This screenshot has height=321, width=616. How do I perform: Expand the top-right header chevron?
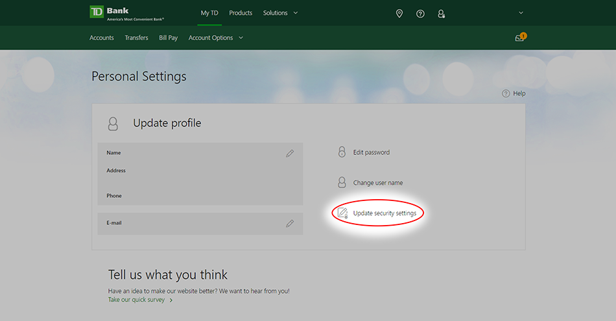tap(521, 13)
